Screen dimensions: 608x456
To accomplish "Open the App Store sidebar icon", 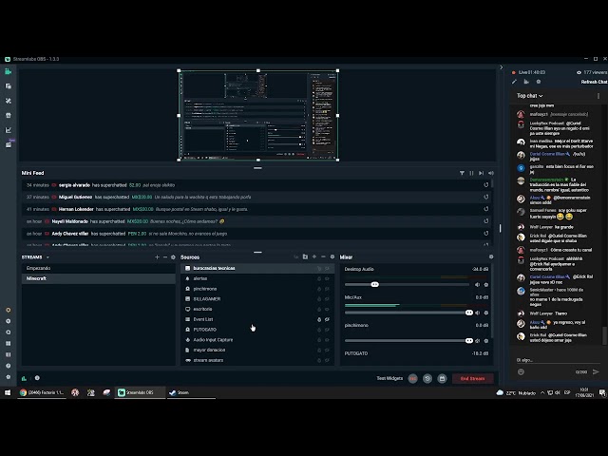I will point(9,116).
